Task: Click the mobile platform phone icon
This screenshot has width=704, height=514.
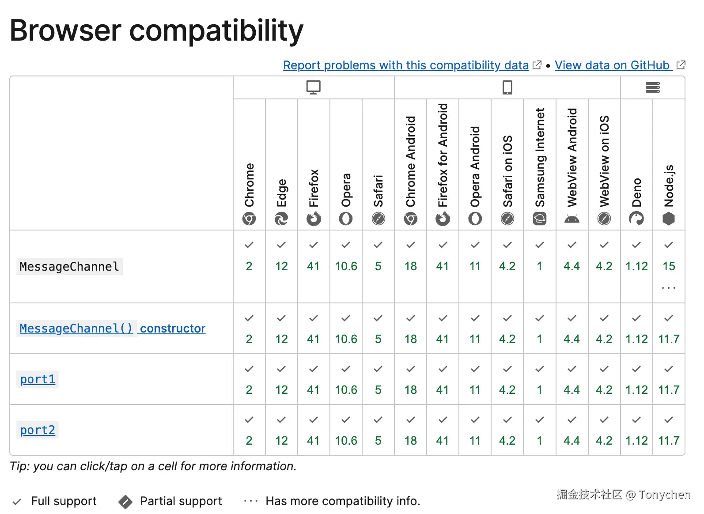Action: [507, 87]
